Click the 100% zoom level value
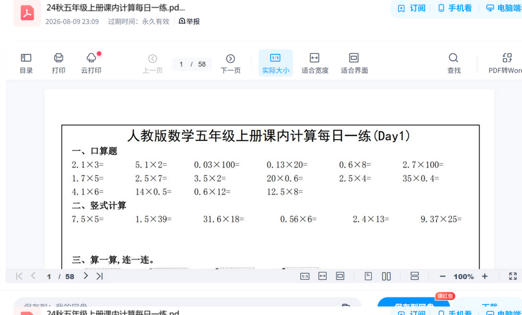The width and height of the screenshot is (522, 315). point(464,277)
